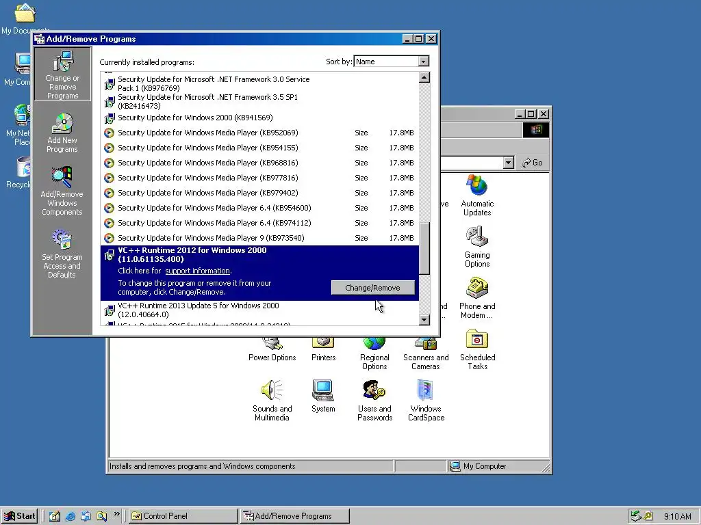Expand Quick Launch overflow chevron
Viewport: 701px width, 525px height.
(x=116, y=514)
